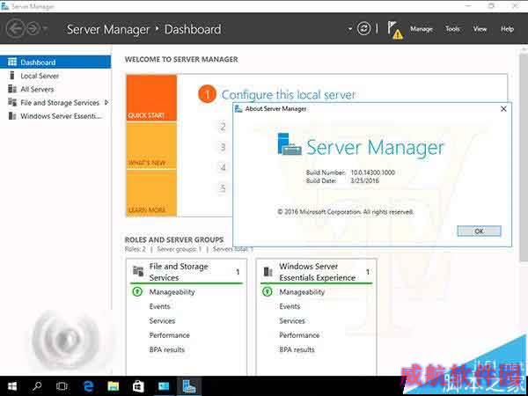This screenshot has width=528, height=396.
Task: Click the Server Manager taskbar icon
Action: (x=189, y=386)
